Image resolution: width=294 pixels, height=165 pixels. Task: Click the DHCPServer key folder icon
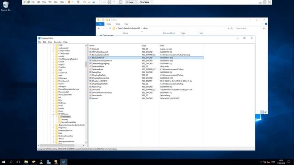click(57, 114)
